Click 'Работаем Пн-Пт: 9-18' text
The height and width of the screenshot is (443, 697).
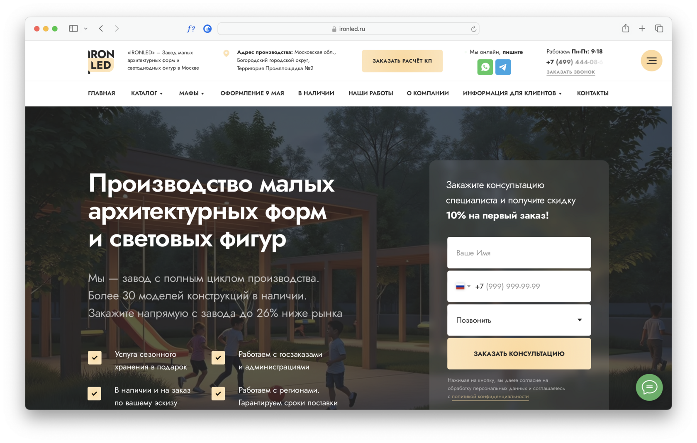tap(574, 51)
